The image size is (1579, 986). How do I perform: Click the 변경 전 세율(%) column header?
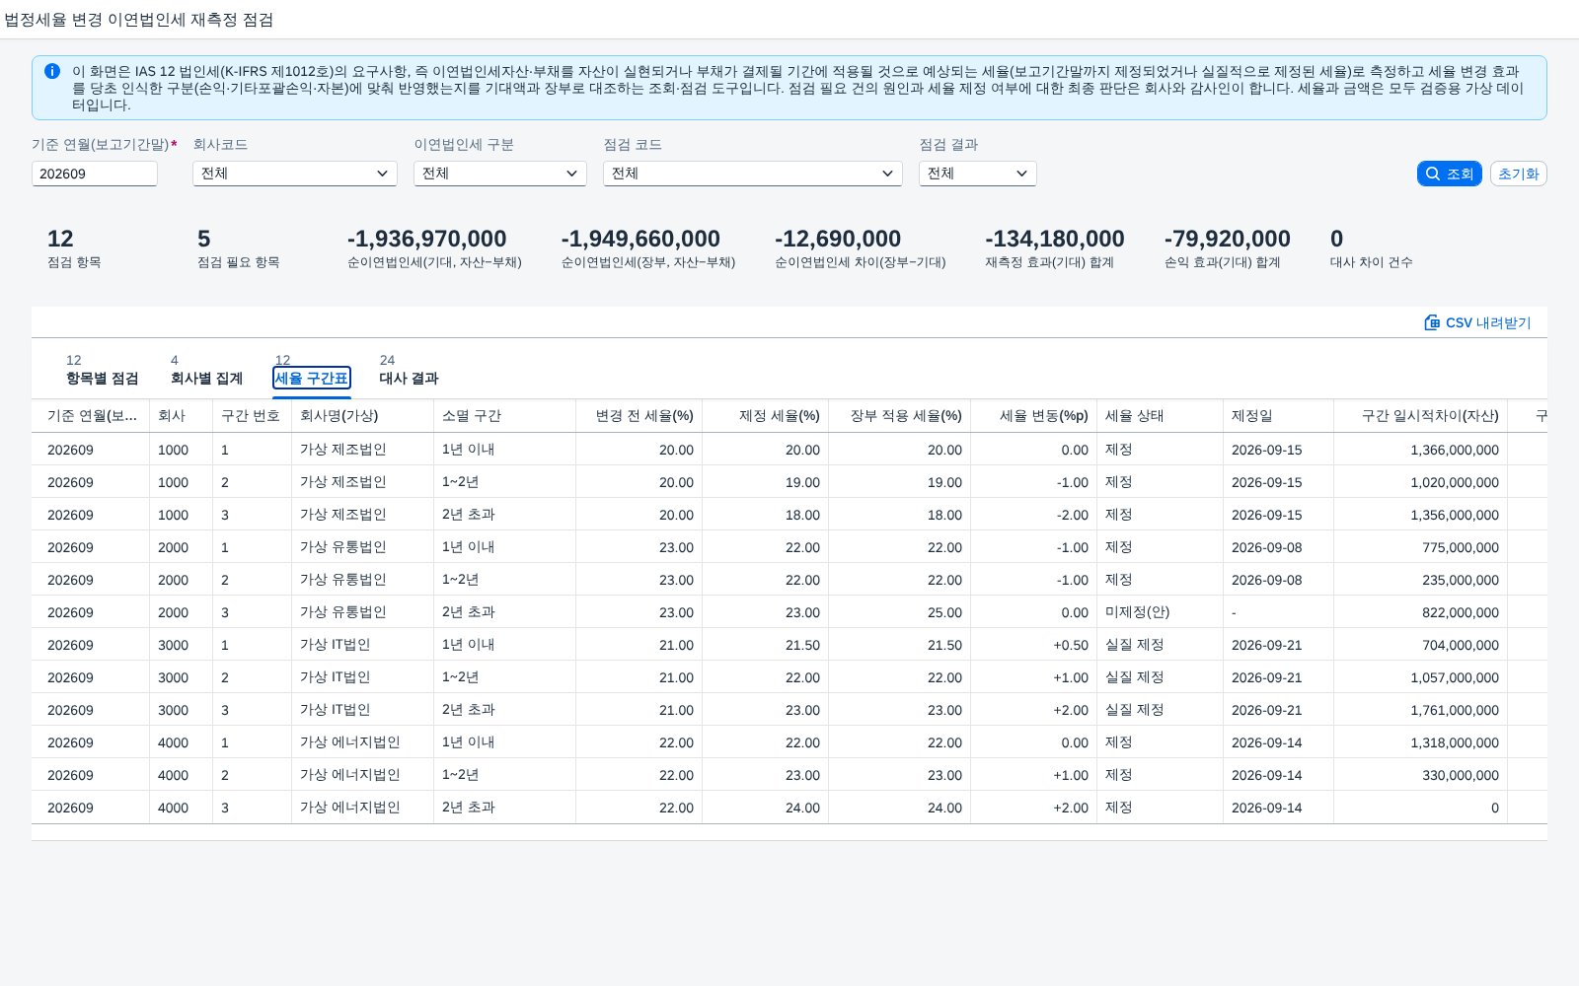639,416
